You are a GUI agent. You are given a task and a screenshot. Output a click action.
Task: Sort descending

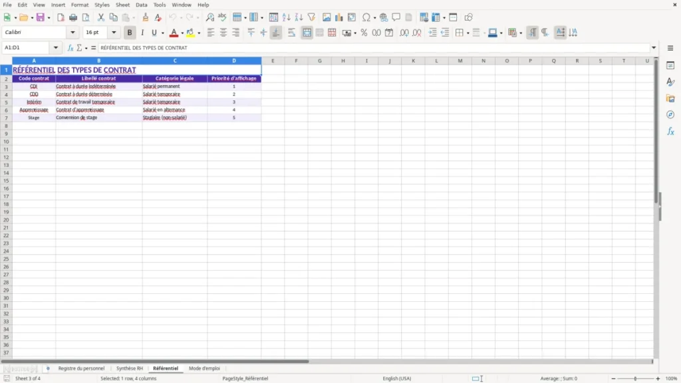pos(299,17)
